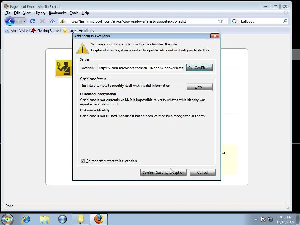
Task: Click the search box containing ballcock
Action: click(x=261, y=21)
